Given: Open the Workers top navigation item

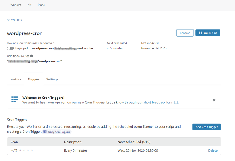Looking at the screenshot, I should click(16, 5).
